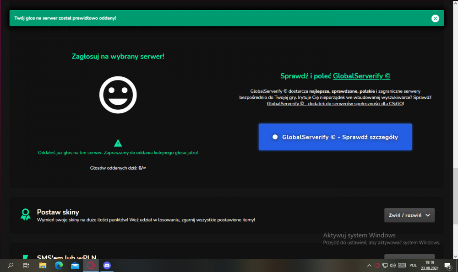Open Task View in the taskbar

(26, 265)
